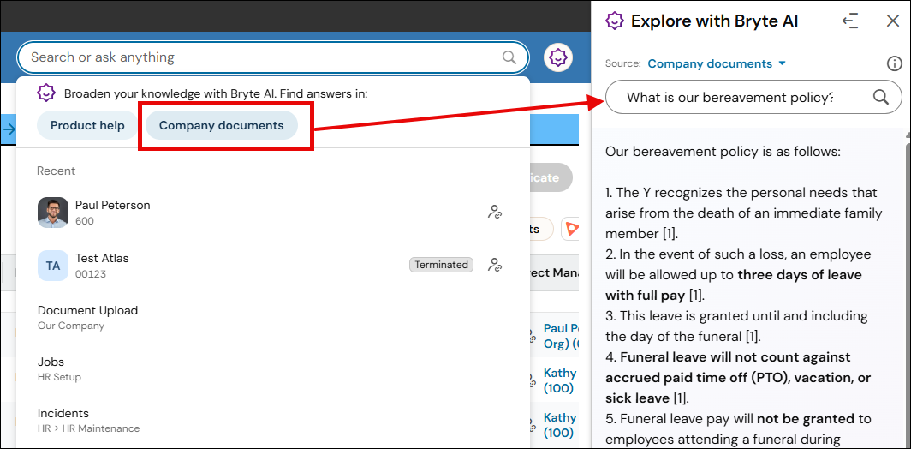Click the magnifier icon in bereavement question field

point(881,97)
